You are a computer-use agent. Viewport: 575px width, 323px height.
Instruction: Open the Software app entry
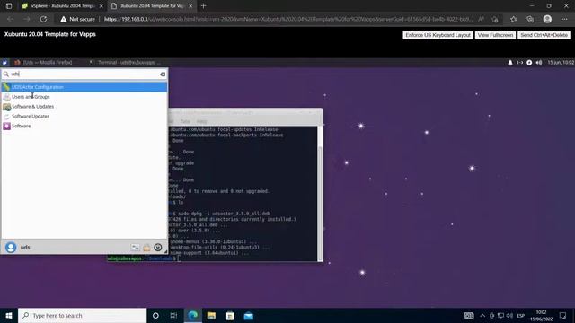[84, 126]
